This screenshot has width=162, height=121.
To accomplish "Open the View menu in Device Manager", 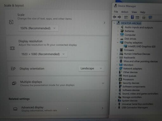I will 134,12.
